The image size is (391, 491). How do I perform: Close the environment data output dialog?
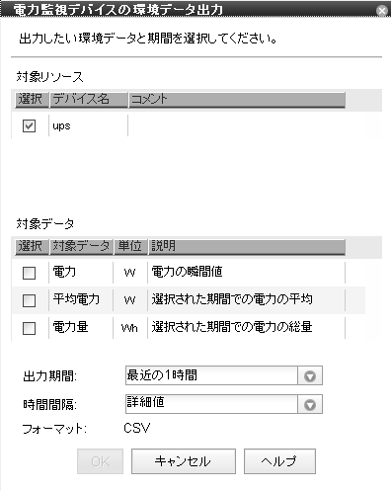click(382, 11)
